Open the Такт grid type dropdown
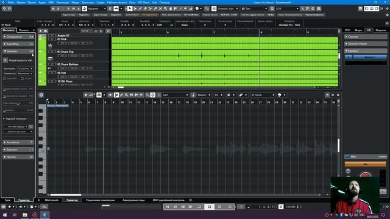Viewport: 390px width, 219px height. tap(254, 9)
